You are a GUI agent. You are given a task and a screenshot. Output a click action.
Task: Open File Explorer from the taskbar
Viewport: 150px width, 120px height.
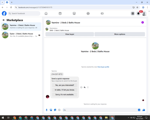(106, 118)
